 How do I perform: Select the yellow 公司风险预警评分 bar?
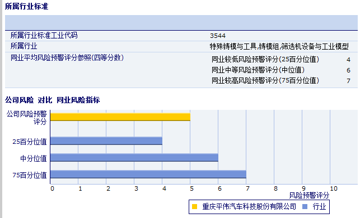(x=120, y=117)
